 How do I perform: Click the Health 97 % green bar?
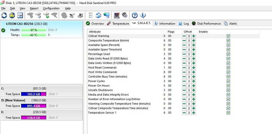click(34, 30)
